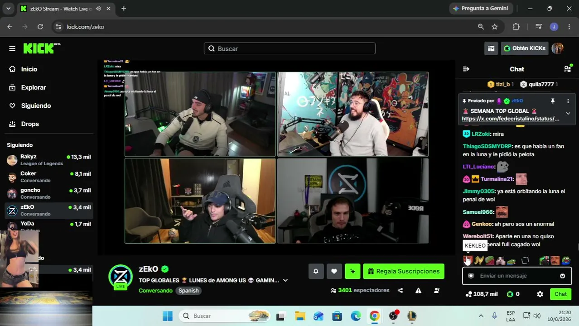Screen dimensions: 579x326
Task: Expand the stream title with the chevron
Action: 285,281
